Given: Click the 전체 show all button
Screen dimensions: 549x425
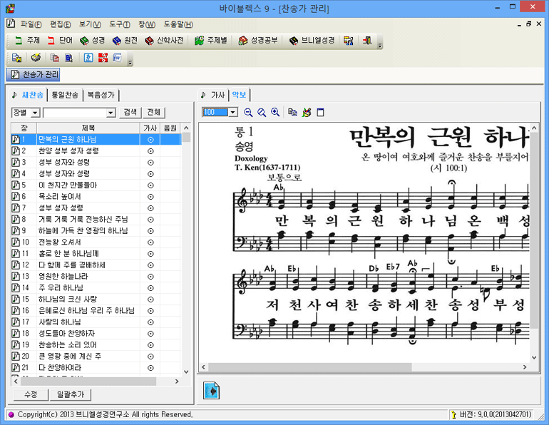Looking at the screenshot, I should (x=154, y=113).
